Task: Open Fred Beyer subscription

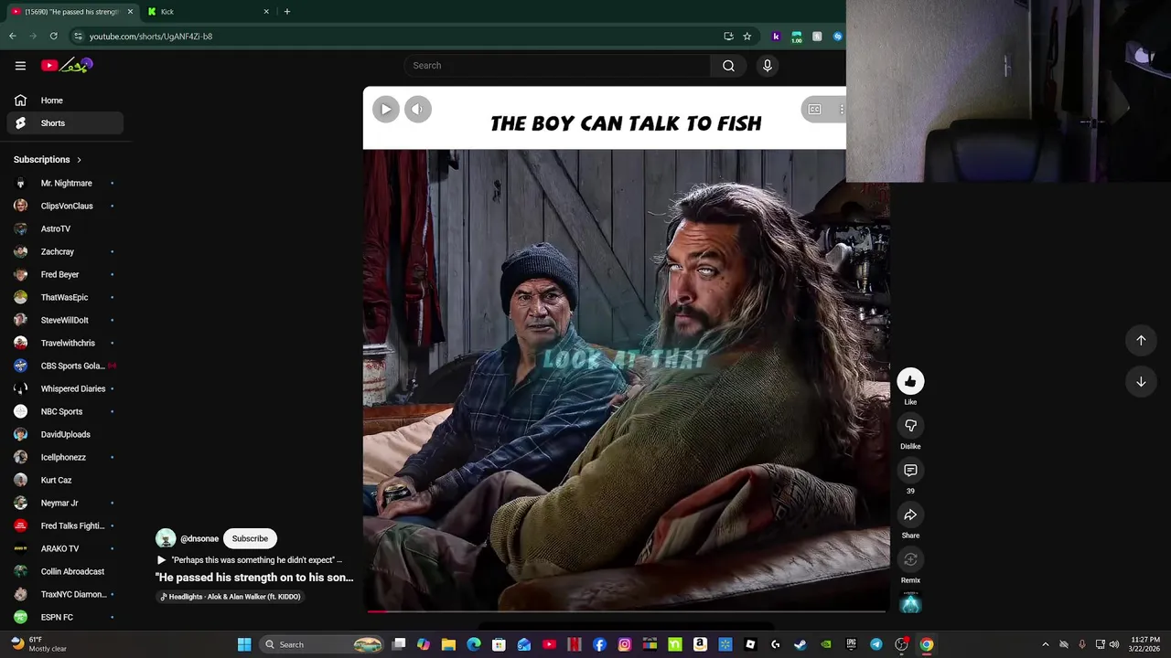Action: [x=65, y=274]
